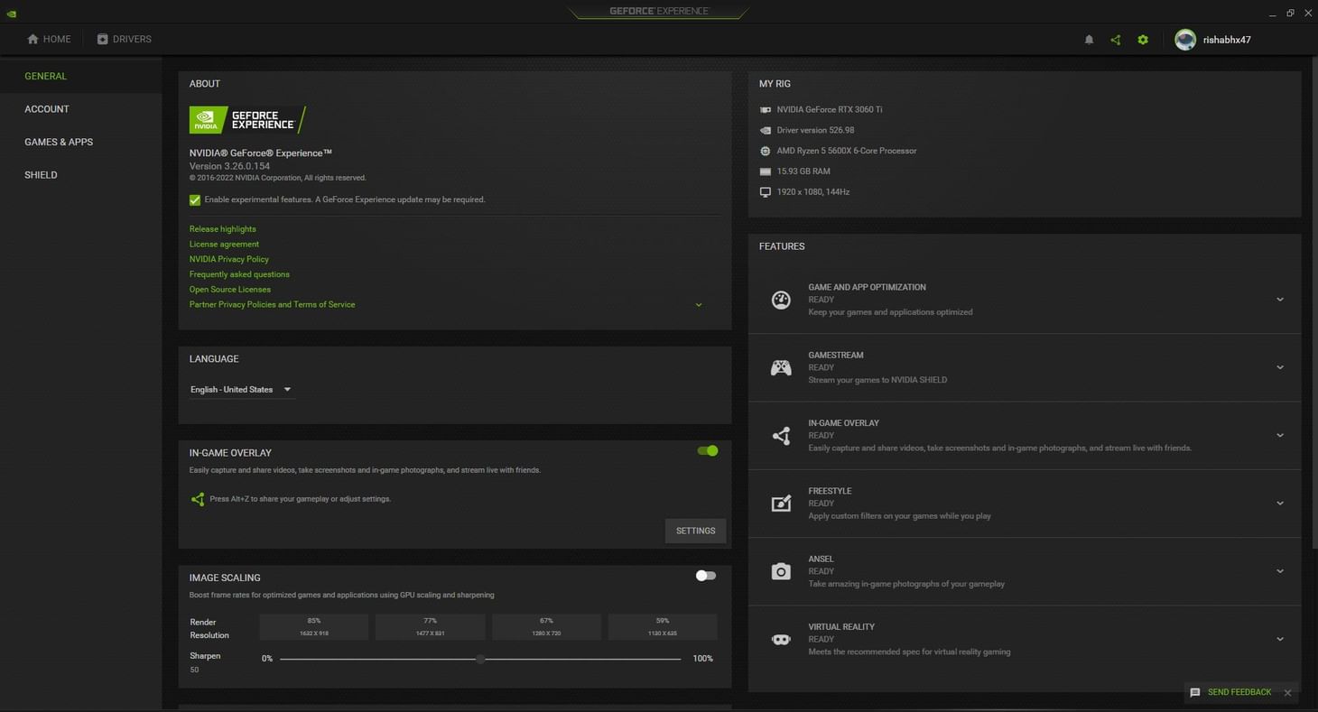
Task: Click the Ansel camera icon
Action: (x=781, y=570)
